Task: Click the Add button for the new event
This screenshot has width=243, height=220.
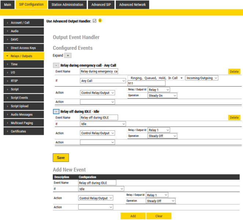Action: [133, 216]
